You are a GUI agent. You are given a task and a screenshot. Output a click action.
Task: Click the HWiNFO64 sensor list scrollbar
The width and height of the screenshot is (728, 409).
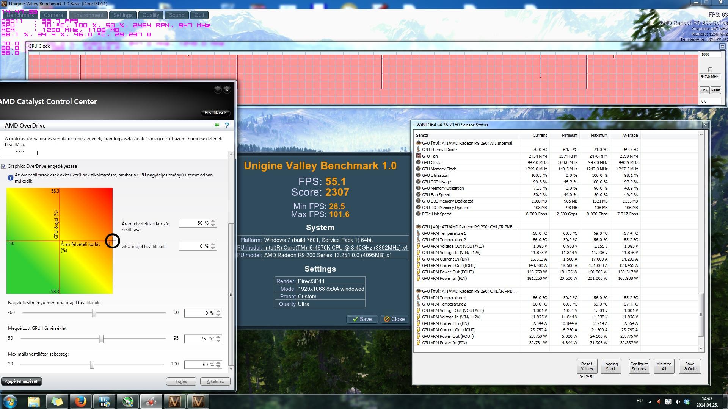click(x=701, y=315)
